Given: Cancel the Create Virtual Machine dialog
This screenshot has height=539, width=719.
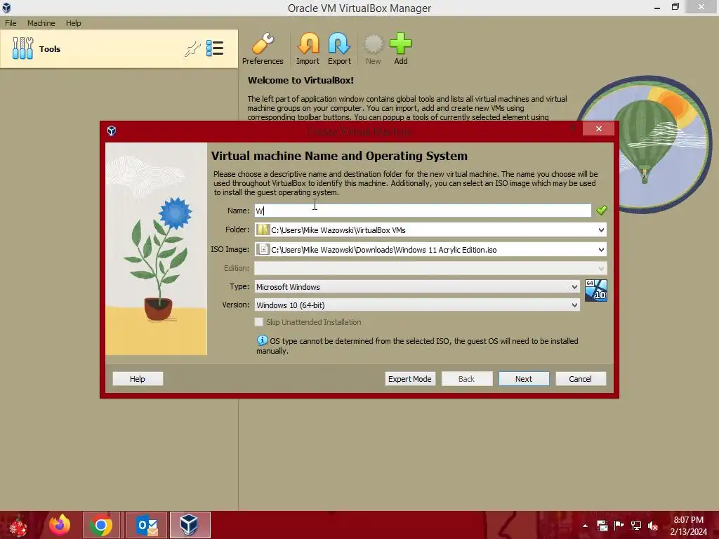Looking at the screenshot, I should 581,378.
